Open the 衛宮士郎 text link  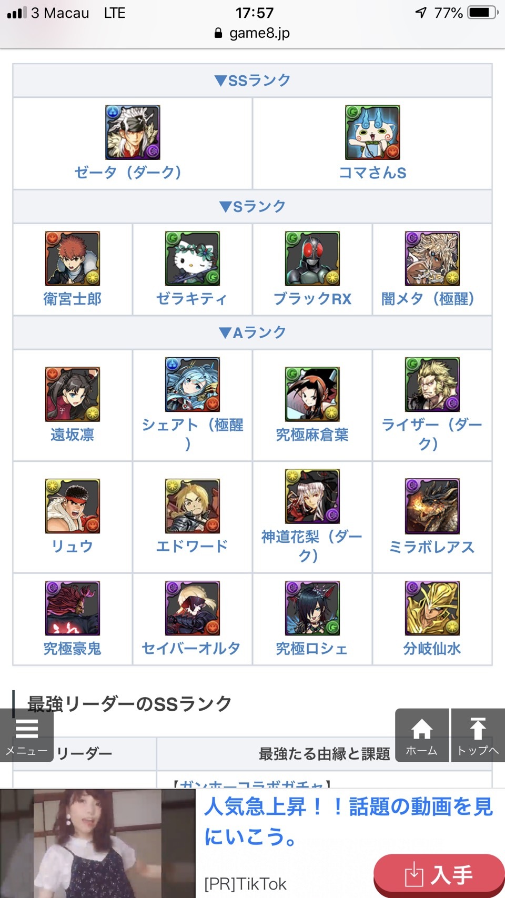click(x=73, y=299)
